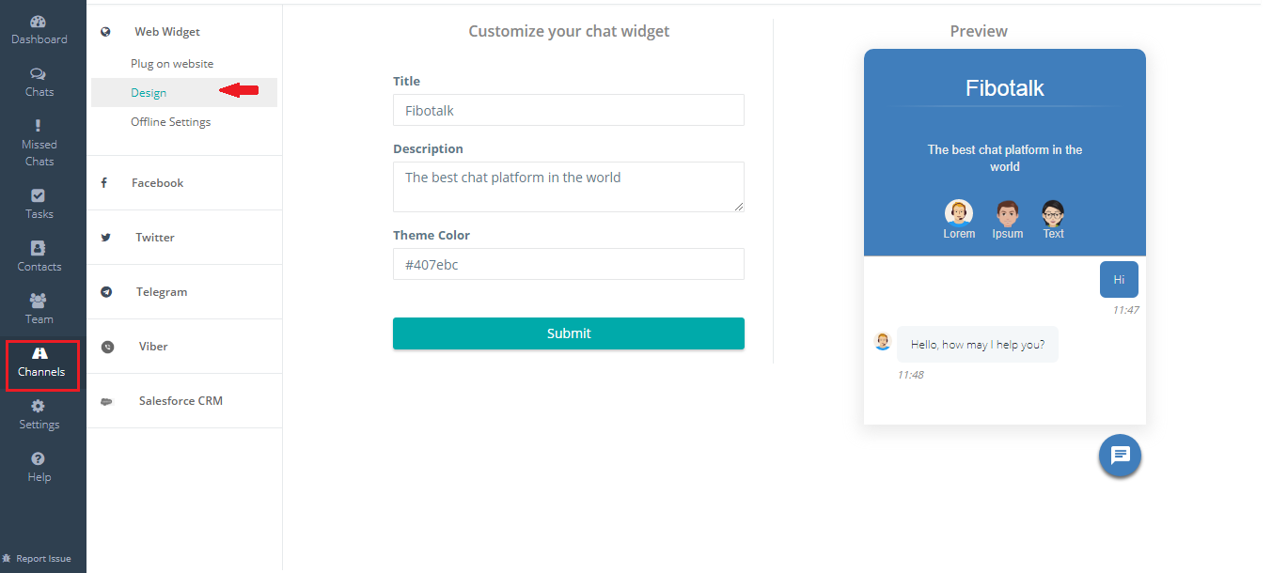Go to the Chats section icon
Viewport: 1272px width, 573px height.
point(39,73)
